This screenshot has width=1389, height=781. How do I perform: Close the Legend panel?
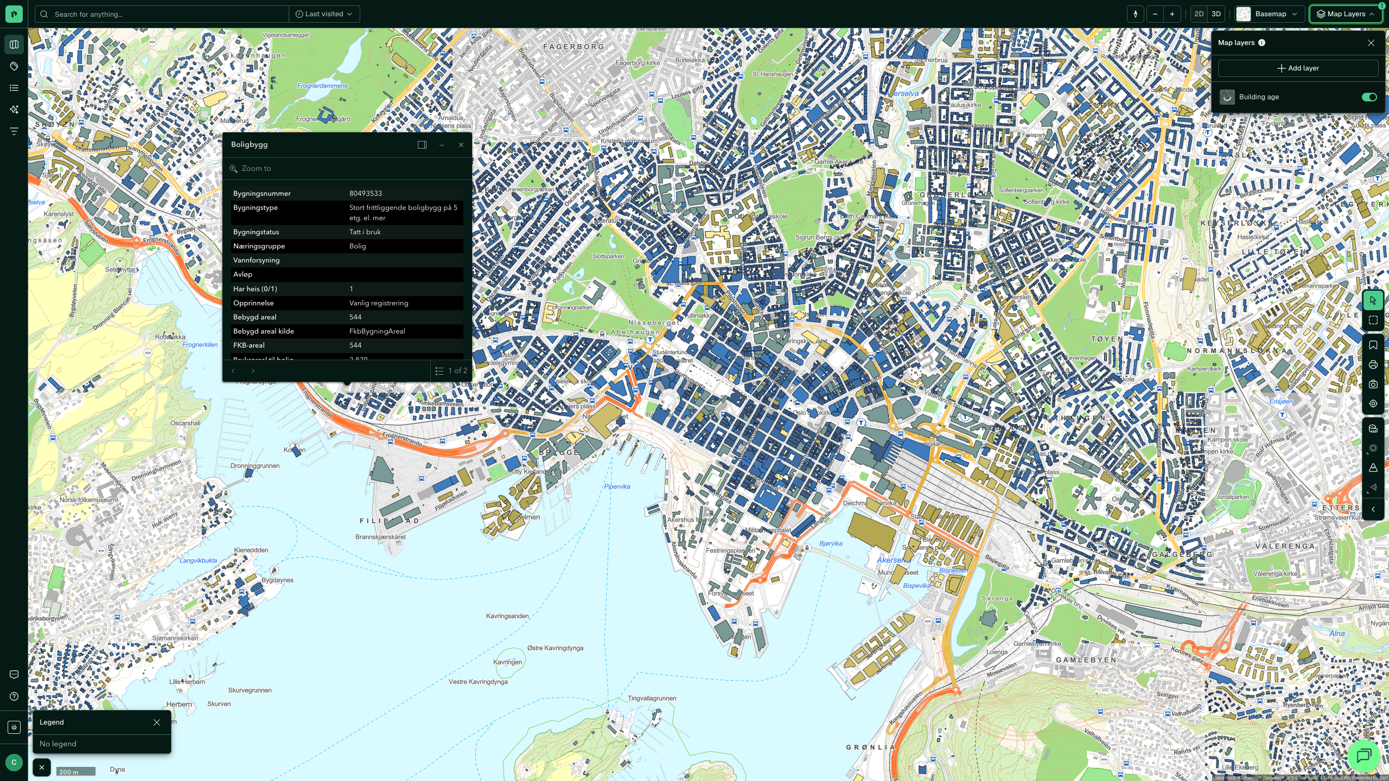pyautogui.click(x=157, y=722)
